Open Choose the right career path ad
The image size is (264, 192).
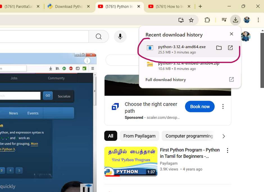(x=151, y=107)
